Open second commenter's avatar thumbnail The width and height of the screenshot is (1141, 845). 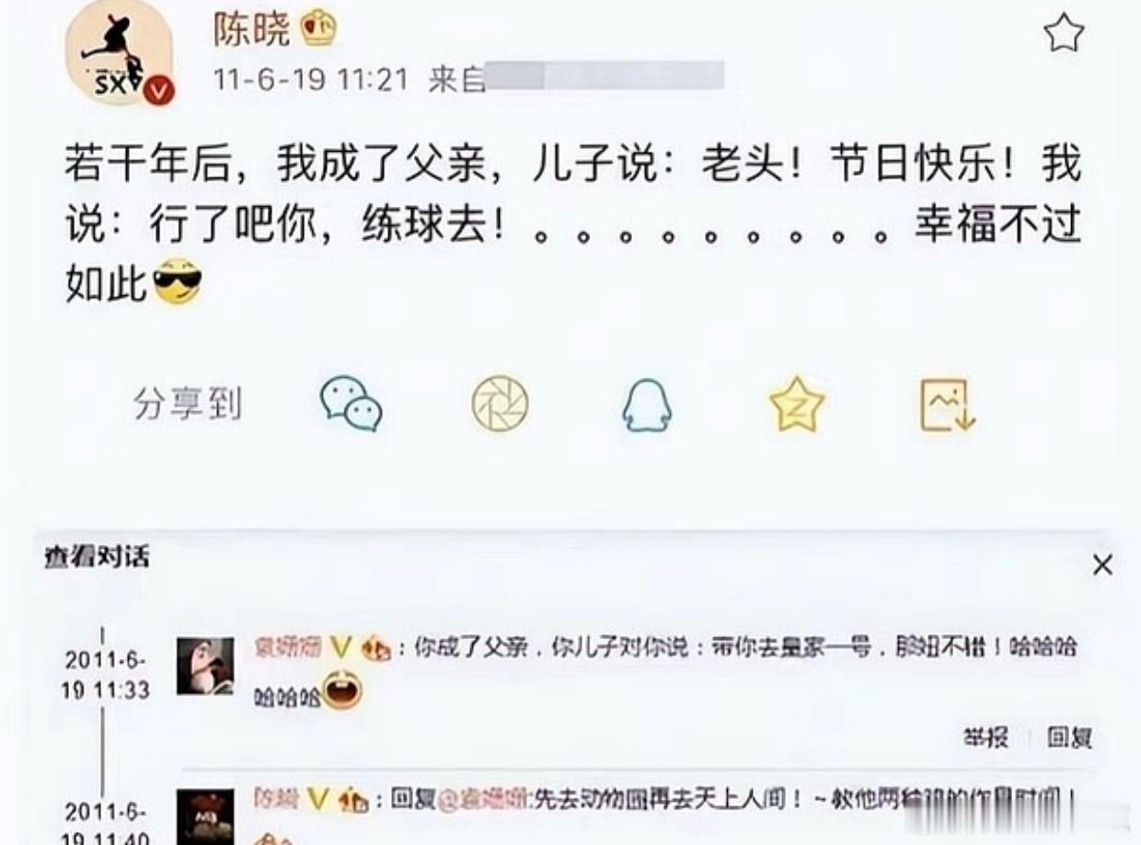tap(205, 816)
